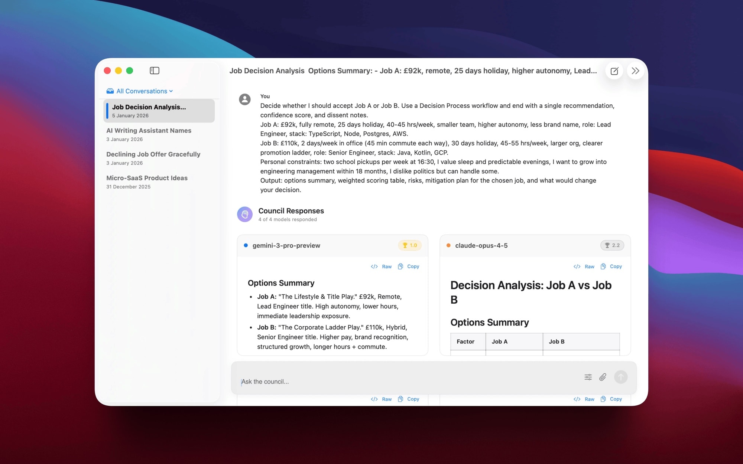Click the Council Responses brain icon
The image size is (743, 464).
[245, 214]
